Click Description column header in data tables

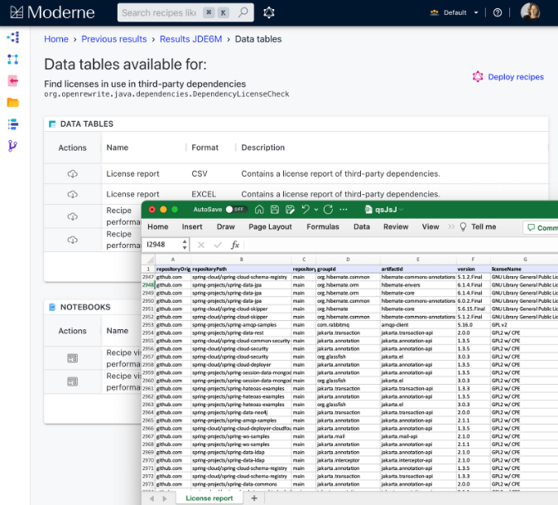pyautogui.click(x=263, y=148)
